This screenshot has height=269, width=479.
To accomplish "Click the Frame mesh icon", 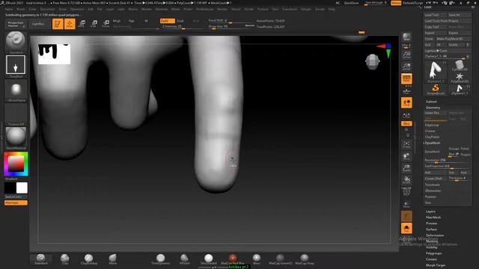I will pyautogui.click(x=406, y=144).
